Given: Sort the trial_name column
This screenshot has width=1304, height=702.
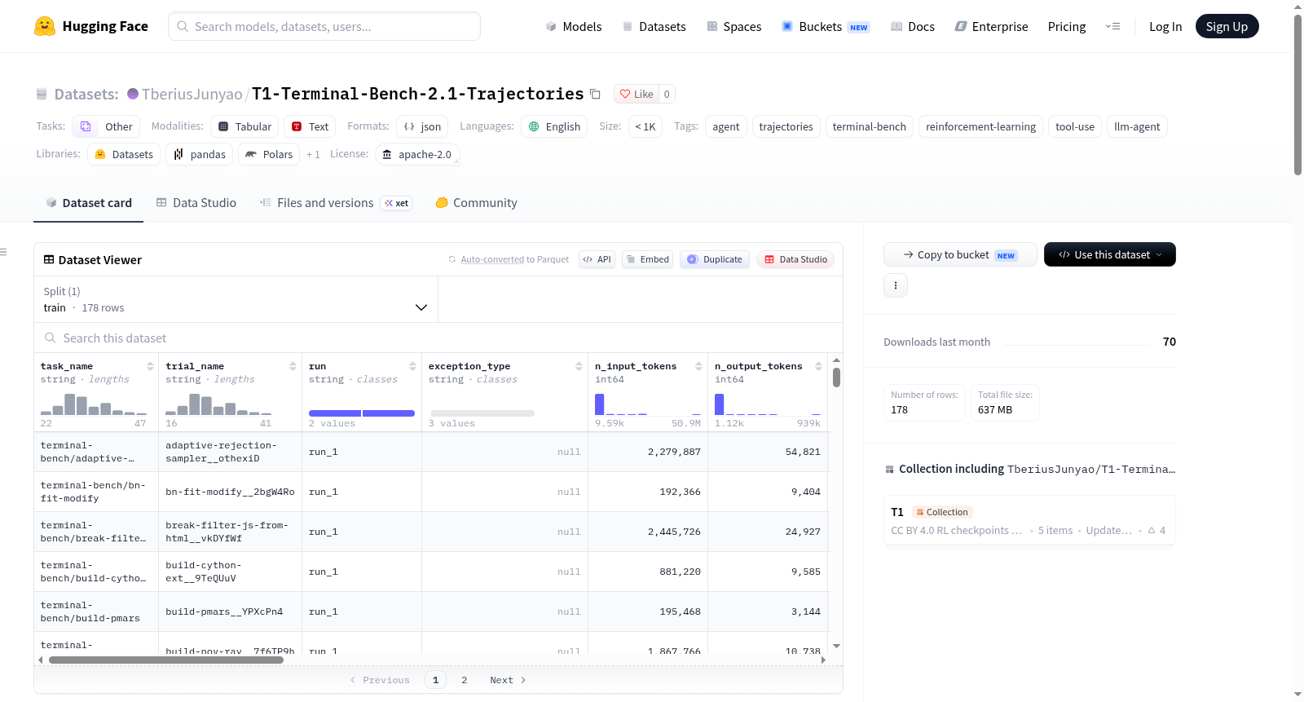Looking at the screenshot, I should coord(293,366).
